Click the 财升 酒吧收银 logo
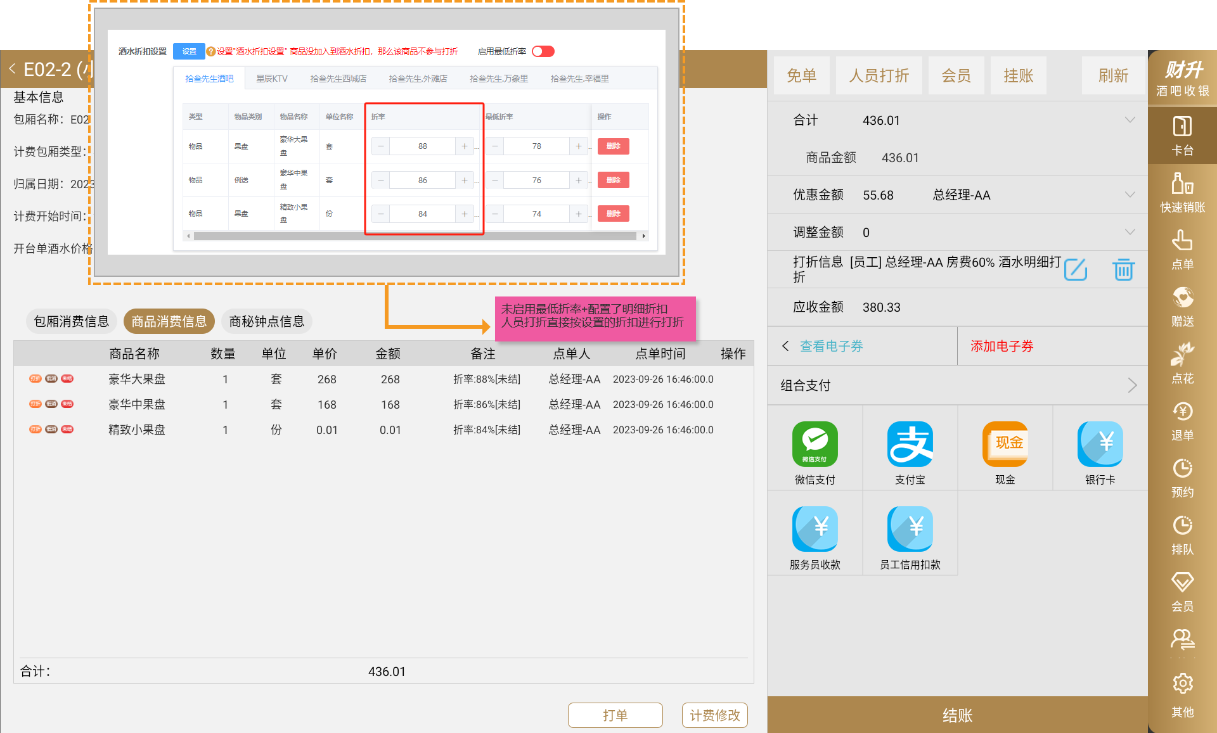 (x=1182, y=79)
